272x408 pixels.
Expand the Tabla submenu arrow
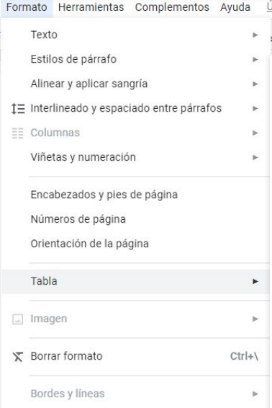click(255, 281)
